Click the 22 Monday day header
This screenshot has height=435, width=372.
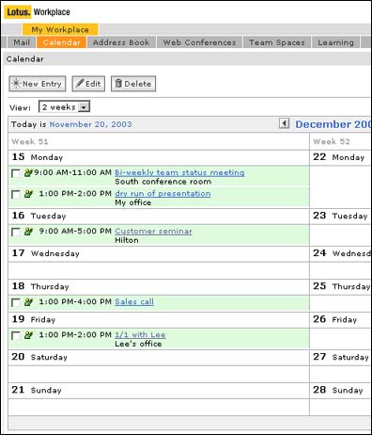[x=339, y=157]
